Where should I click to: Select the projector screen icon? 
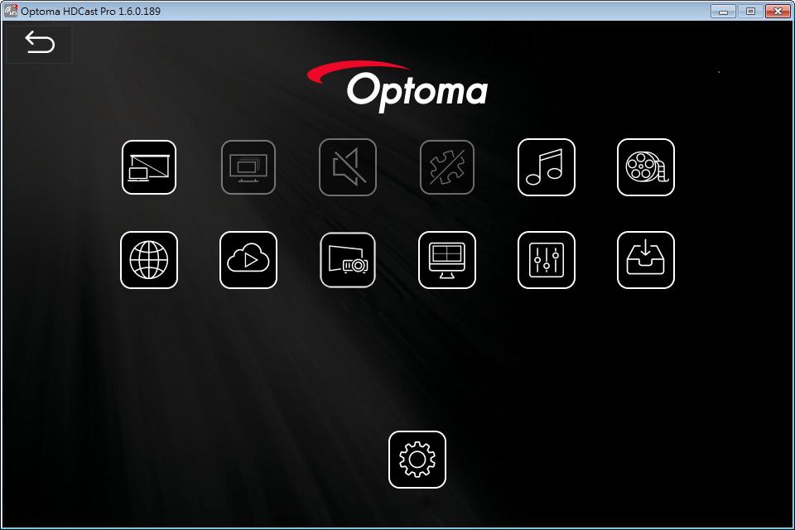[x=348, y=260]
